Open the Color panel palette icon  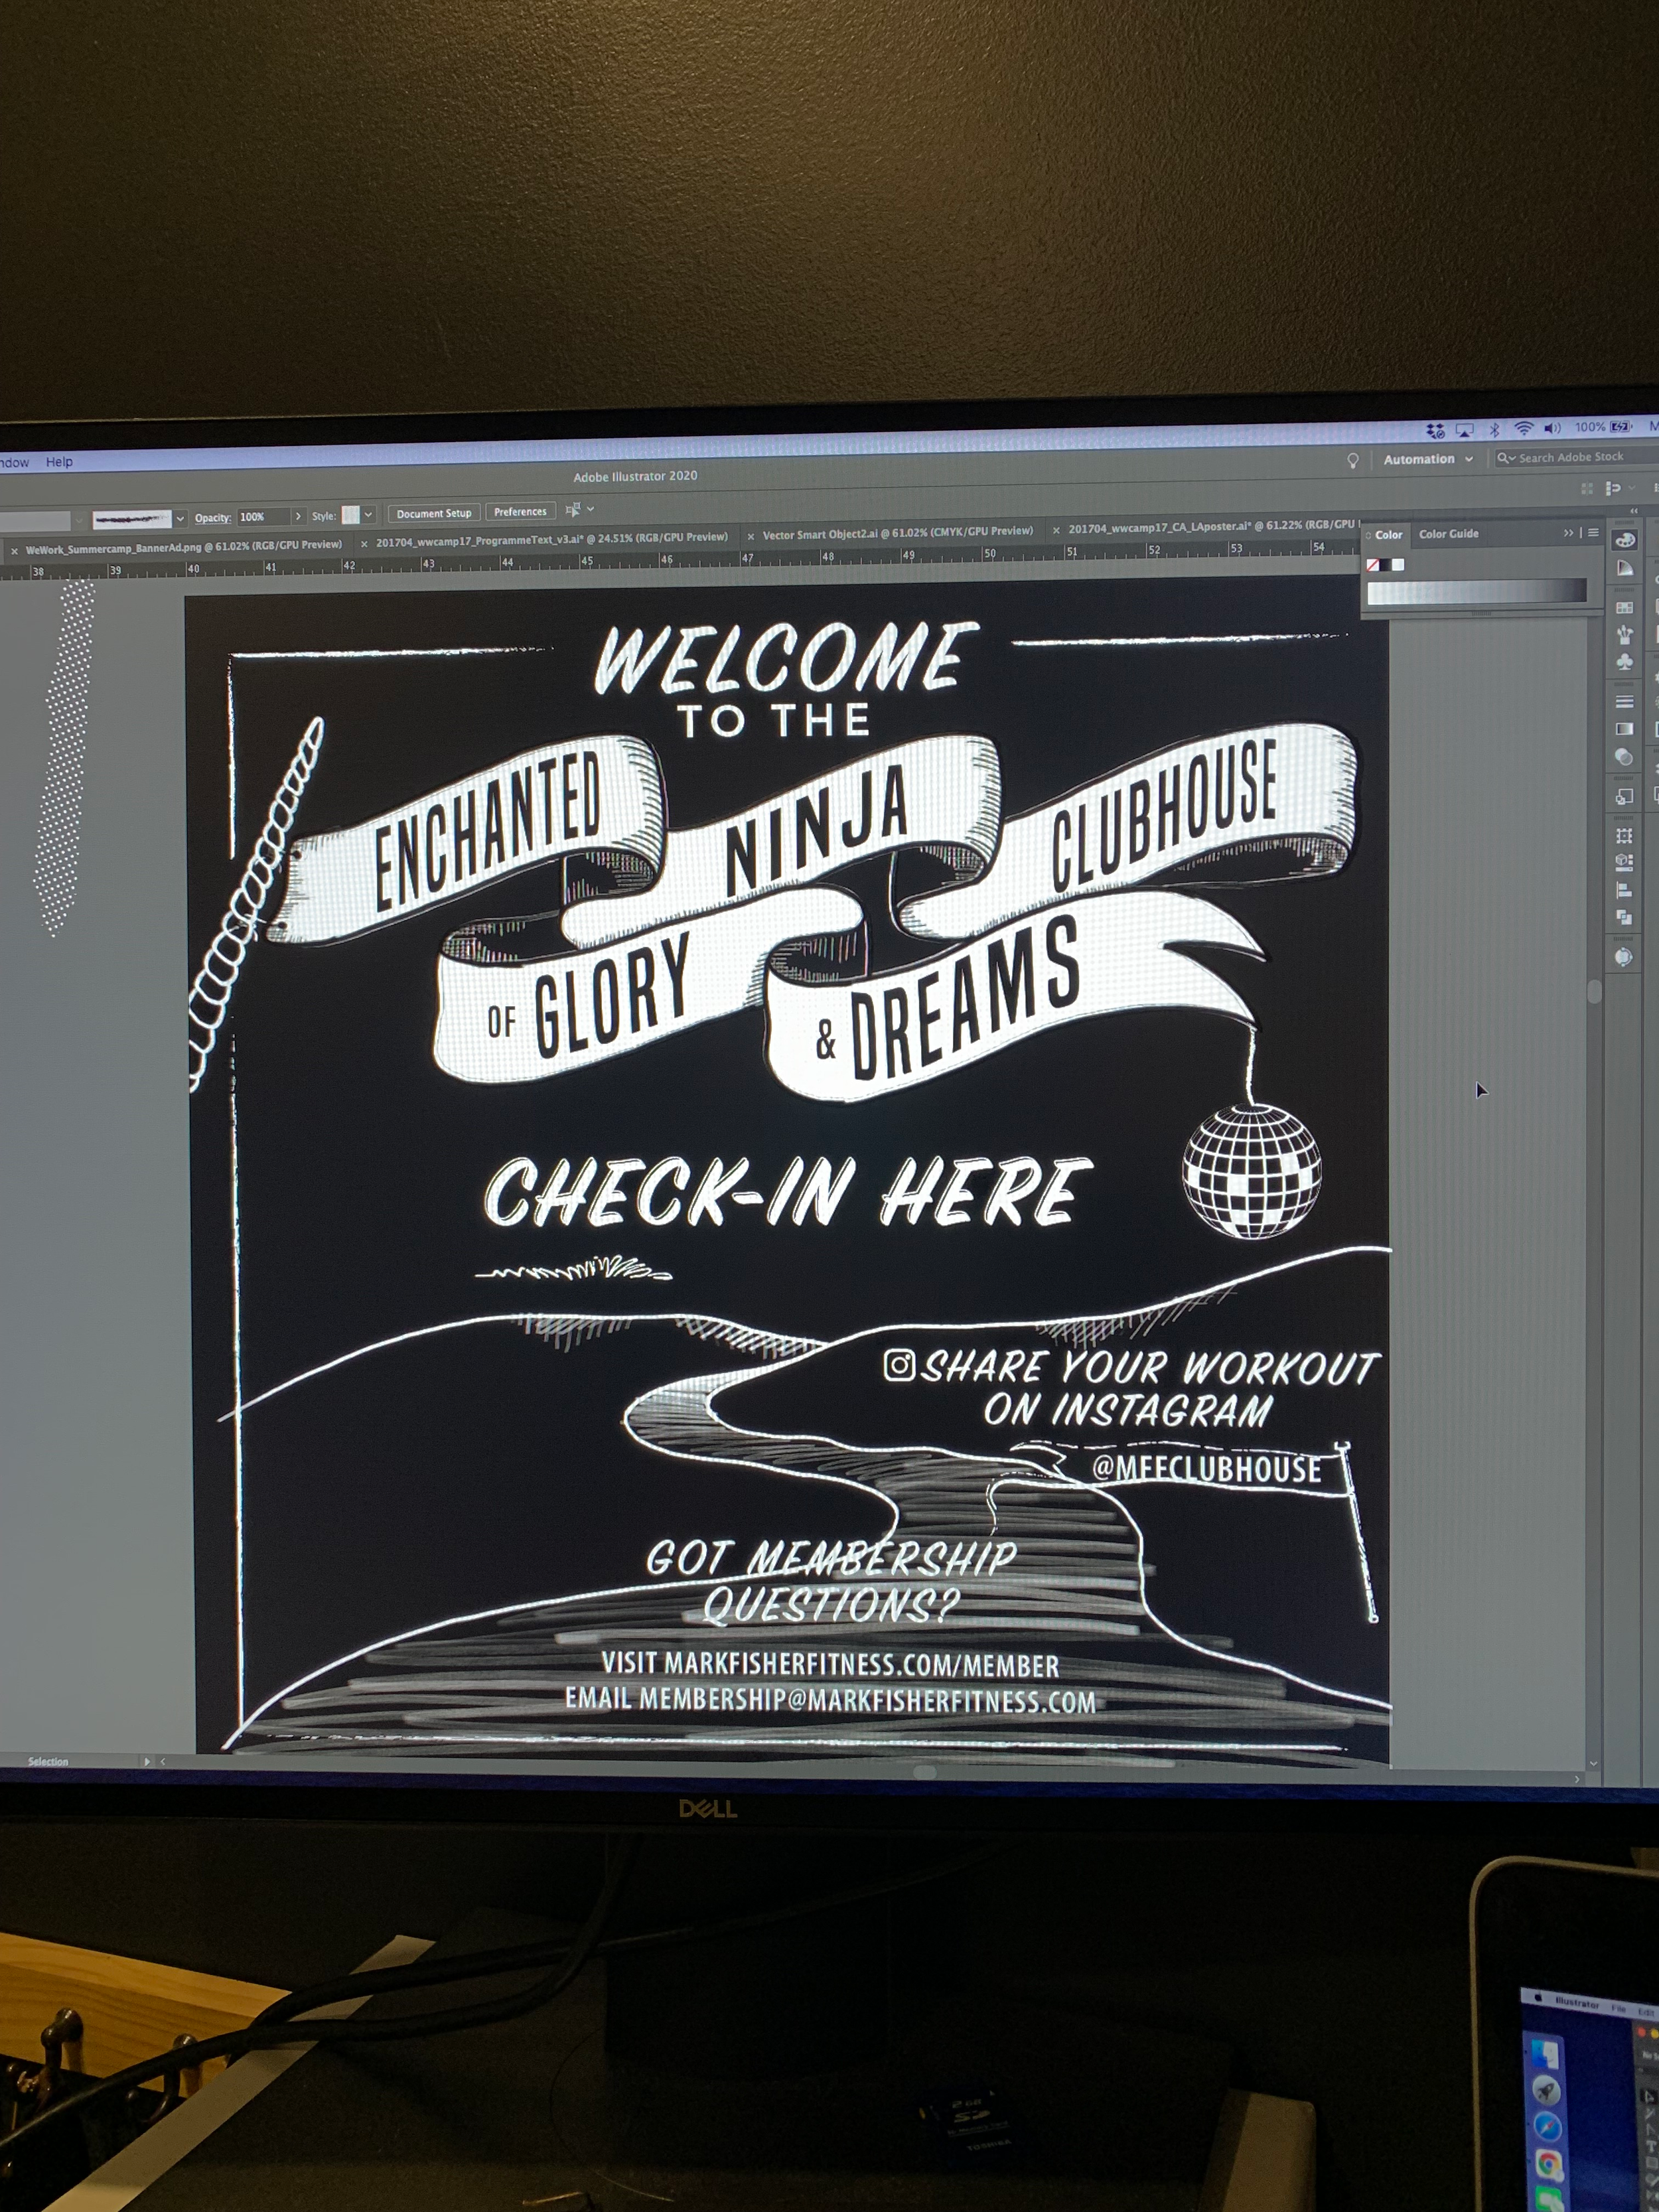1625,541
